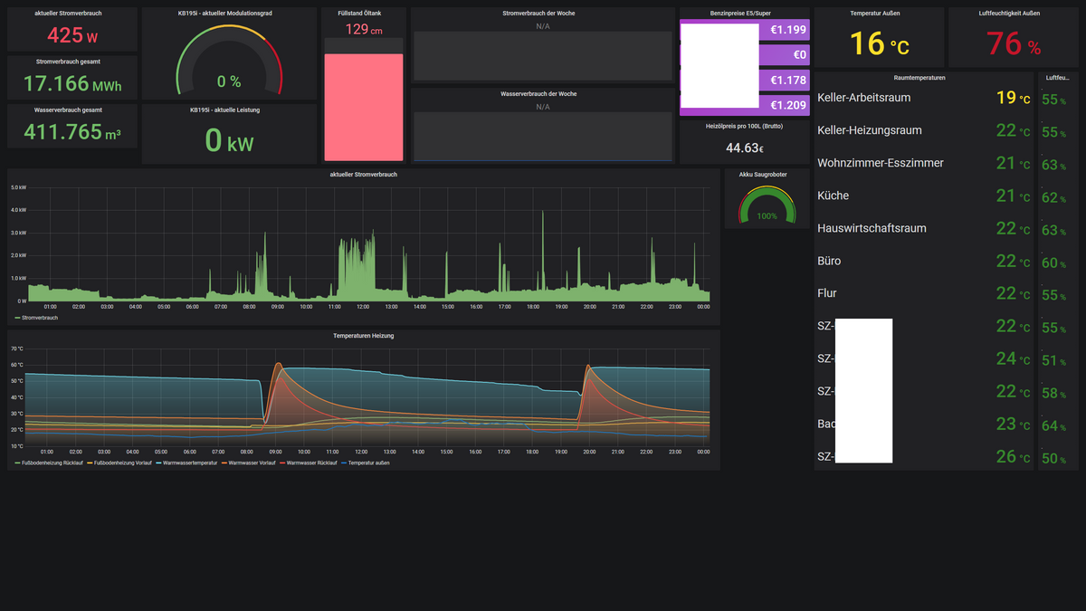Image resolution: width=1086 pixels, height=611 pixels.
Task: Click the €1.209 fuel price bar
Action: tap(786, 106)
